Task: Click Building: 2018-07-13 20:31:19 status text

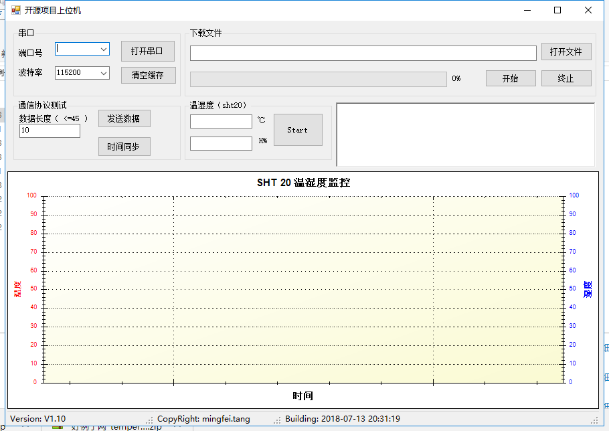Action: [x=343, y=419]
